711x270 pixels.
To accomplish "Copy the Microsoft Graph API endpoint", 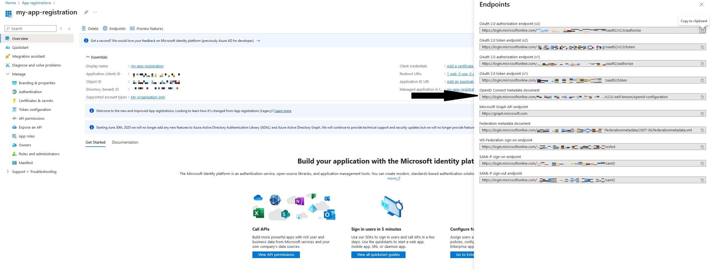I will click(x=702, y=114).
